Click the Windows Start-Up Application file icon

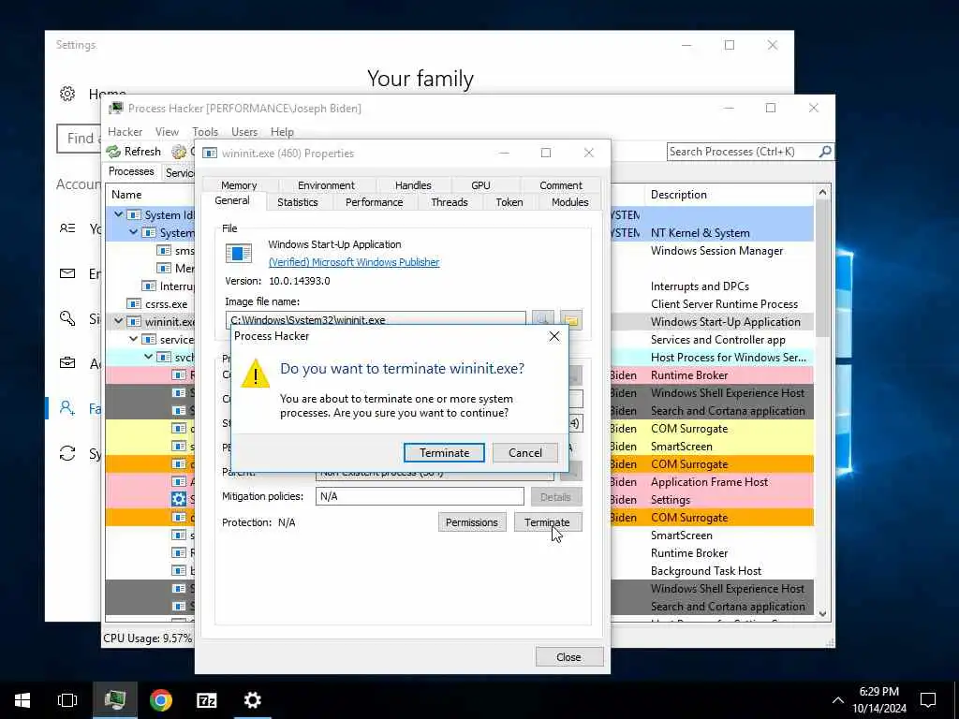(239, 253)
